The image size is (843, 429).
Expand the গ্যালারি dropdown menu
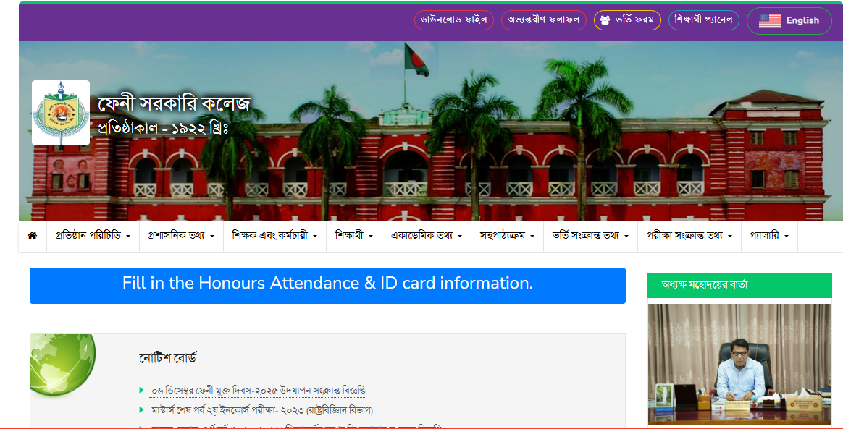(x=769, y=236)
